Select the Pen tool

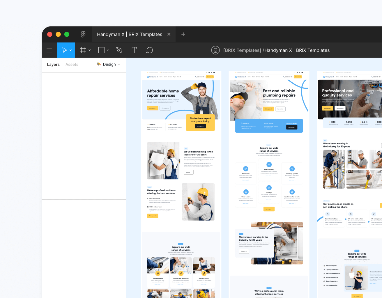tap(119, 50)
